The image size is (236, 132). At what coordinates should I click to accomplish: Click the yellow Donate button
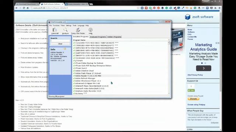click(x=193, y=99)
